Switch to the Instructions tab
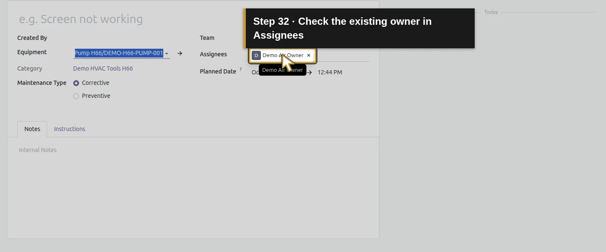This screenshot has height=252, width=606. click(69, 129)
